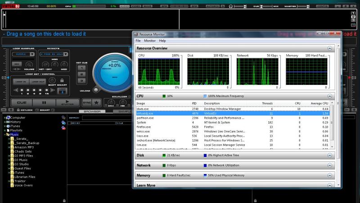Click the equalizer mid knob

[x=122, y=102]
